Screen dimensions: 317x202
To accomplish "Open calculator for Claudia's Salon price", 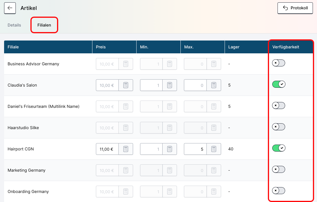I will point(126,85).
